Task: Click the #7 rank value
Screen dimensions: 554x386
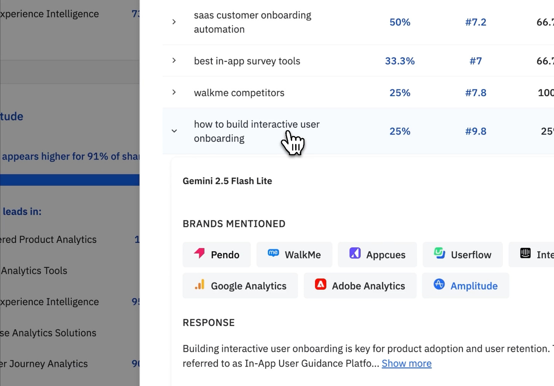Action: 476,61
